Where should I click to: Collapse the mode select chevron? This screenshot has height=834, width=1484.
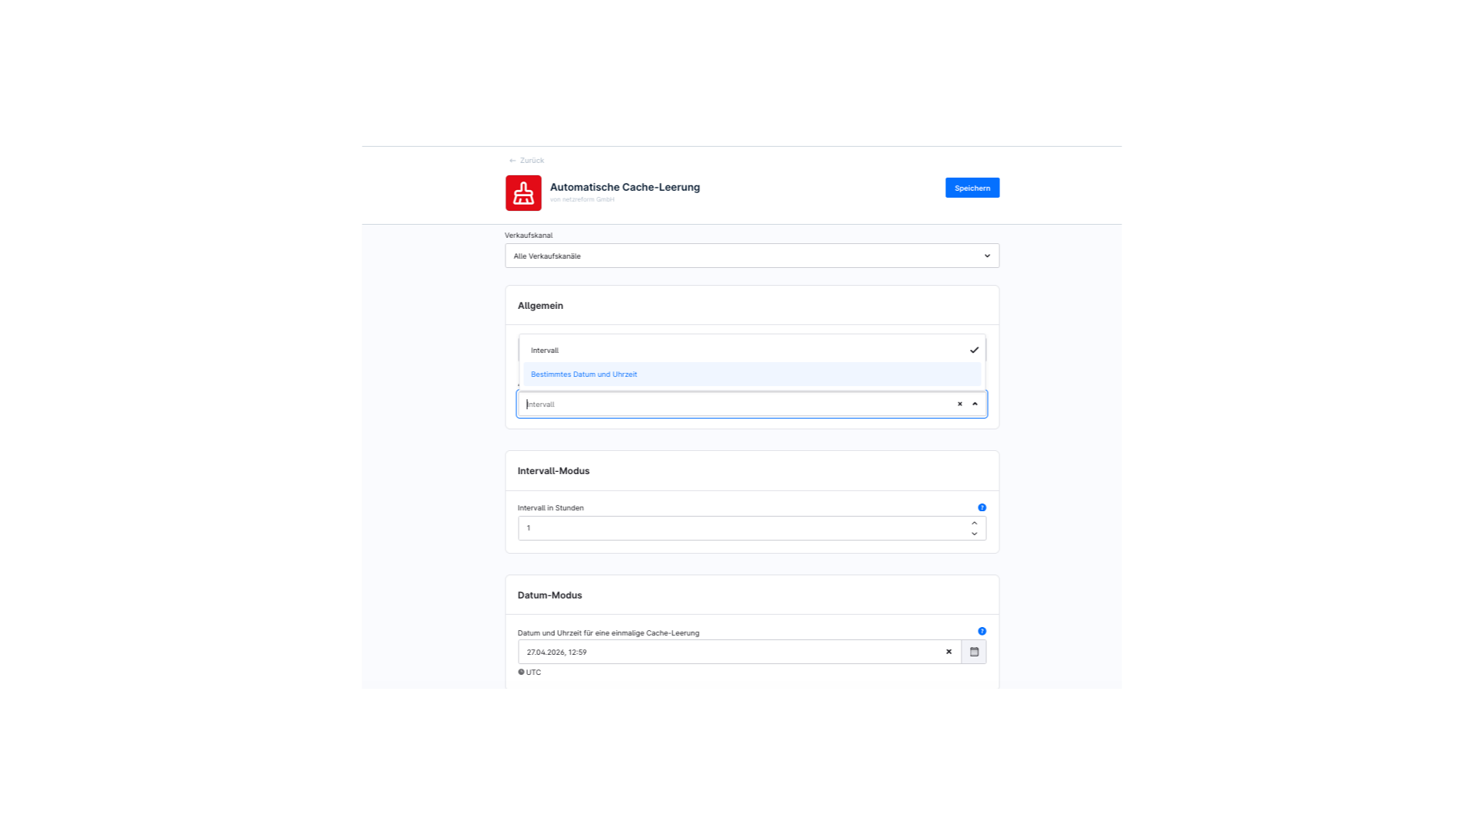[x=975, y=404]
